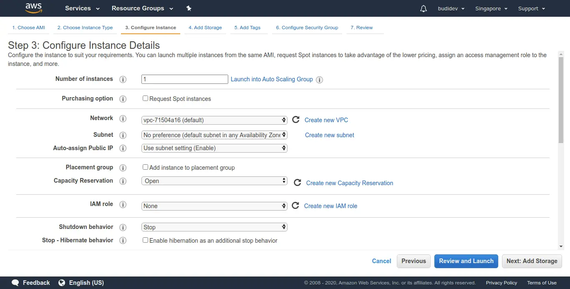Open the Subnet dropdown
The height and width of the screenshot is (289, 570).
[x=214, y=135]
